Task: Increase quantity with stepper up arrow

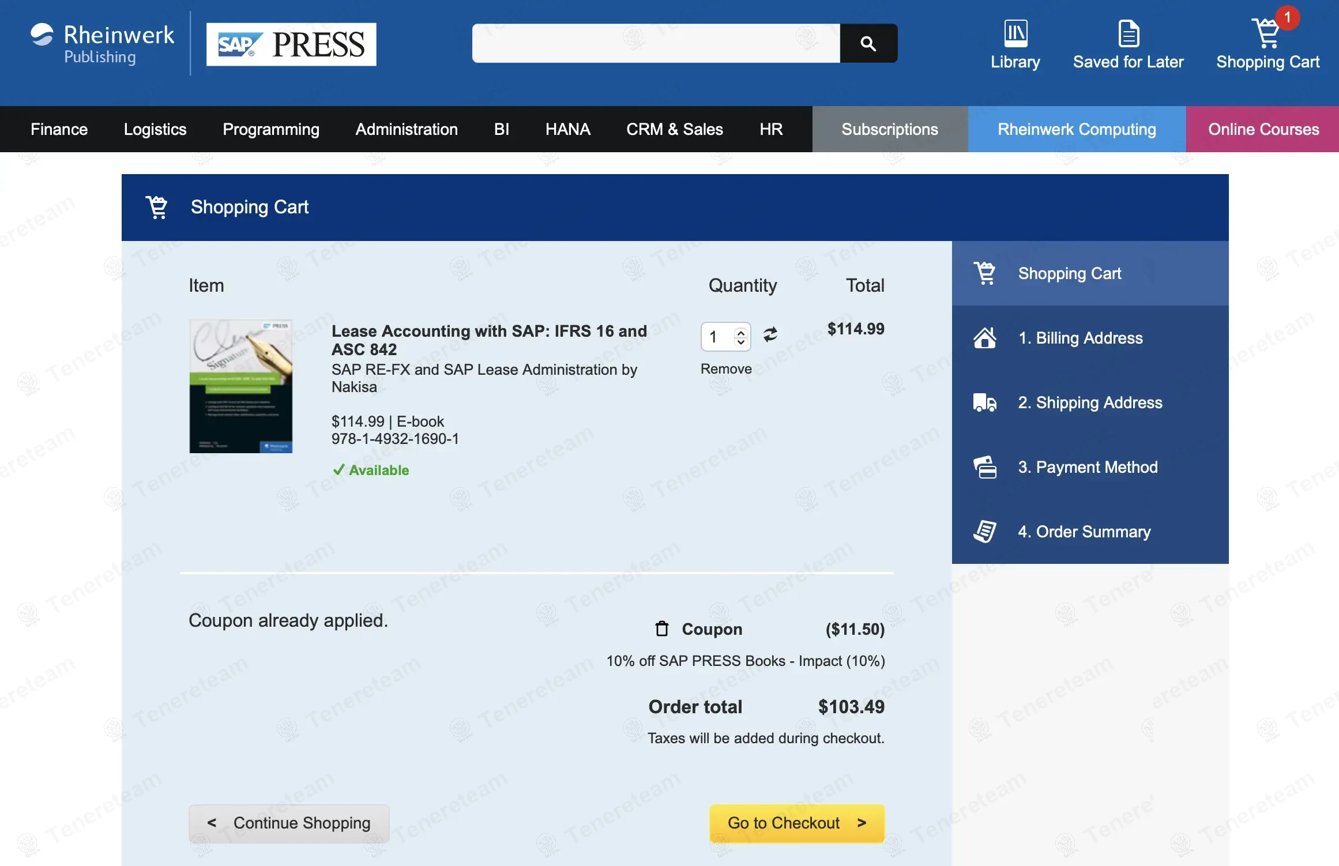Action: (741, 332)
